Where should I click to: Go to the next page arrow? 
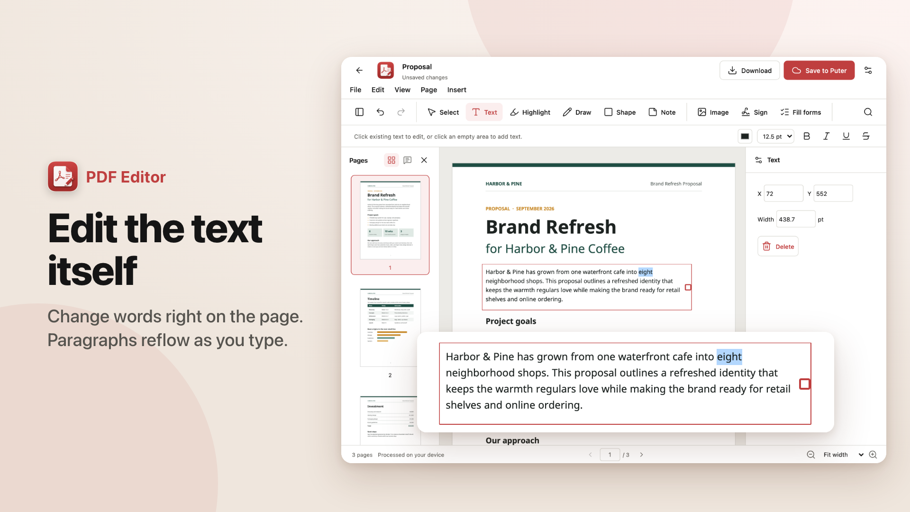tap(642, 455)
